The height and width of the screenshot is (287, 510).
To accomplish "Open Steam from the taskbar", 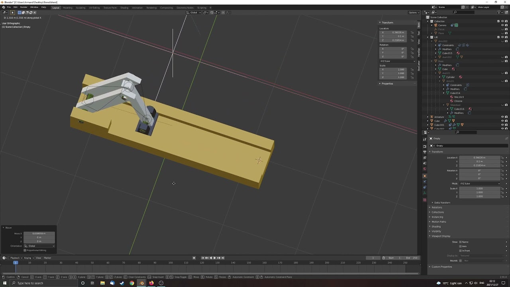I will tap(122, 283).
